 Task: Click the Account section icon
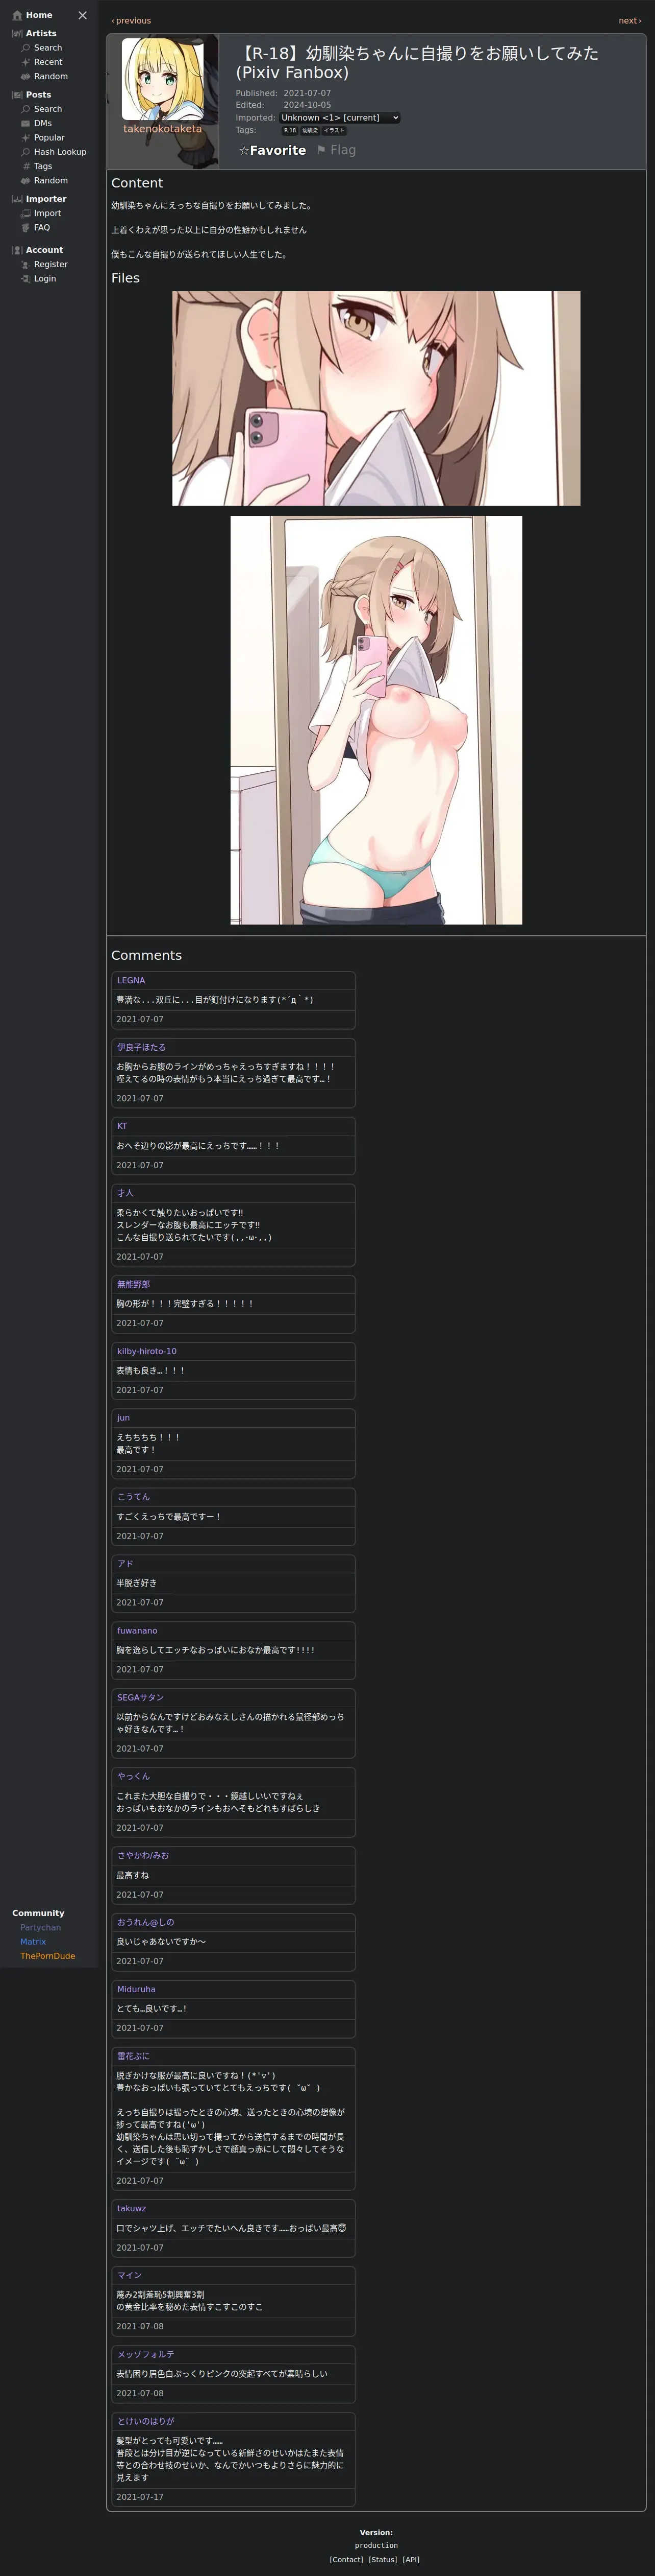coord(17,250)
